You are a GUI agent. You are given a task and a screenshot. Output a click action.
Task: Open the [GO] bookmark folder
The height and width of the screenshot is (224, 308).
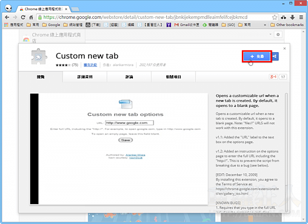pos(228,25)
